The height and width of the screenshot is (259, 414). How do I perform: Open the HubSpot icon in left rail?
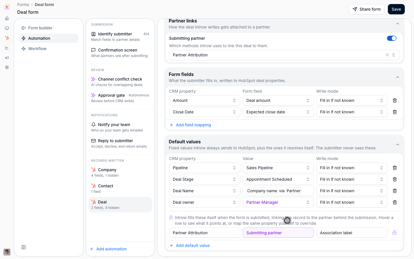pos(7,38)
